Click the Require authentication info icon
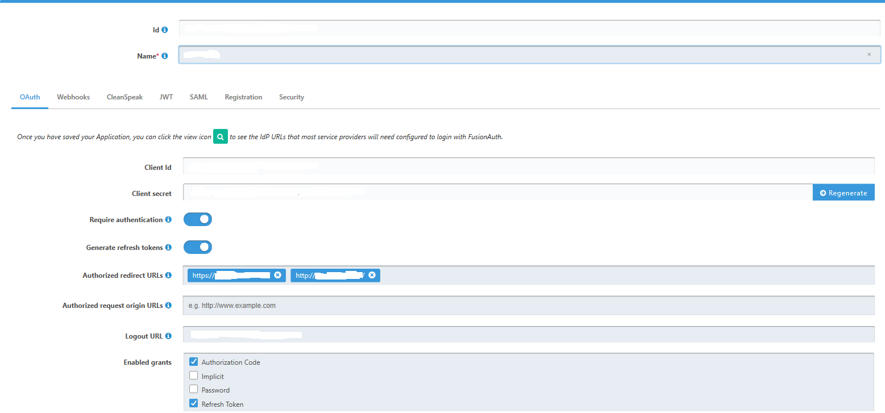The width and height of the screenshot is (885, 413). [169, 219]
